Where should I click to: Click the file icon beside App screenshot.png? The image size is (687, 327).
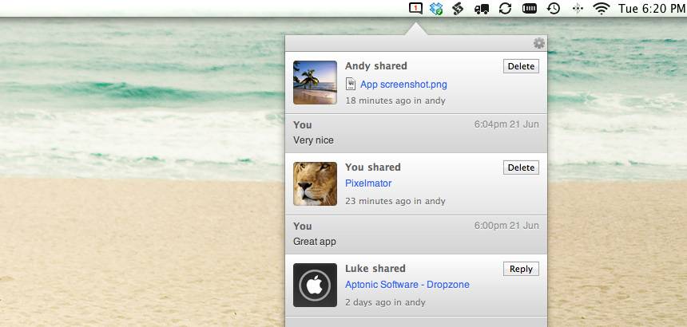tap(351, 84)
